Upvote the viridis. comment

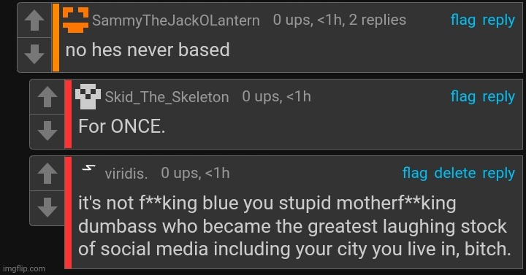point(47,174)
